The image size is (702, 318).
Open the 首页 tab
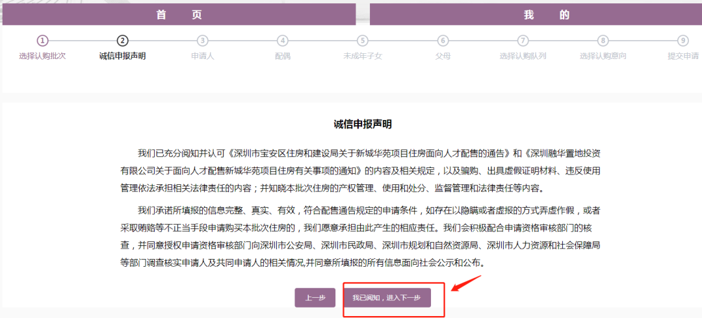[179, 14]
